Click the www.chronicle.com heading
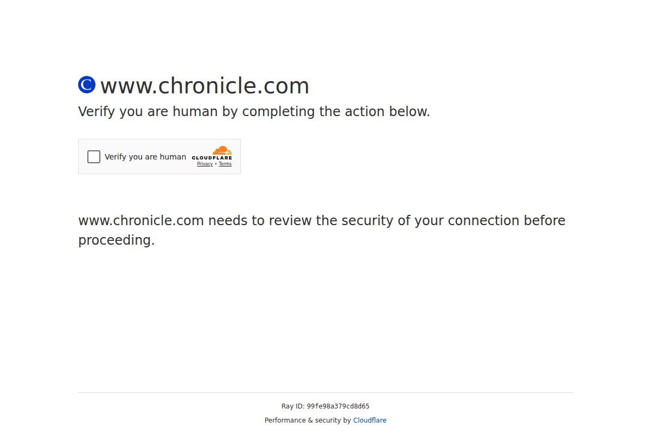 (x=205, y=85)
